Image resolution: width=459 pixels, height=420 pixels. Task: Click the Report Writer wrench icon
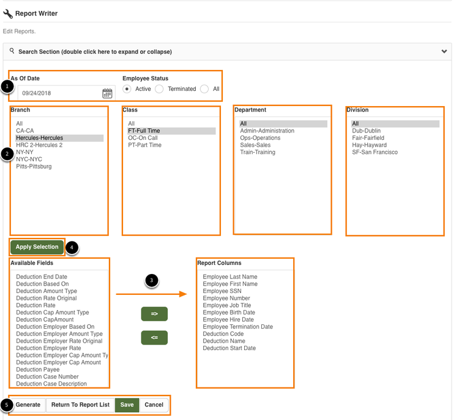8,13
